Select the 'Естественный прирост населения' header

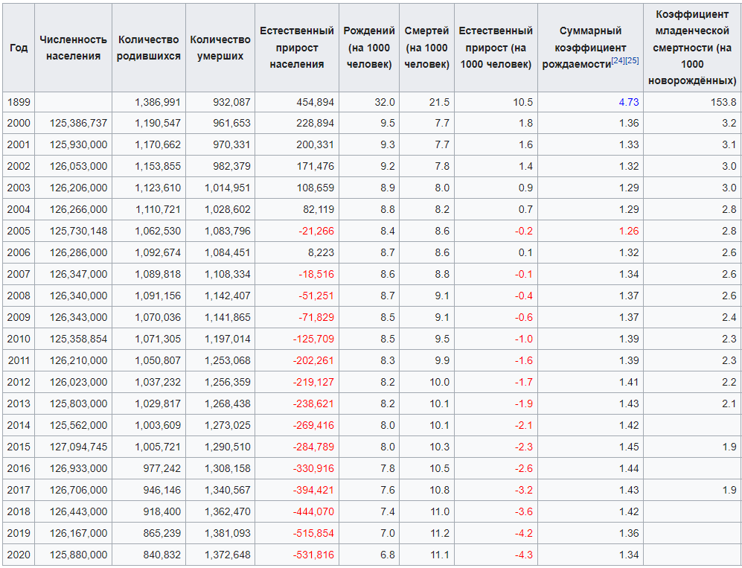[297, 48]
